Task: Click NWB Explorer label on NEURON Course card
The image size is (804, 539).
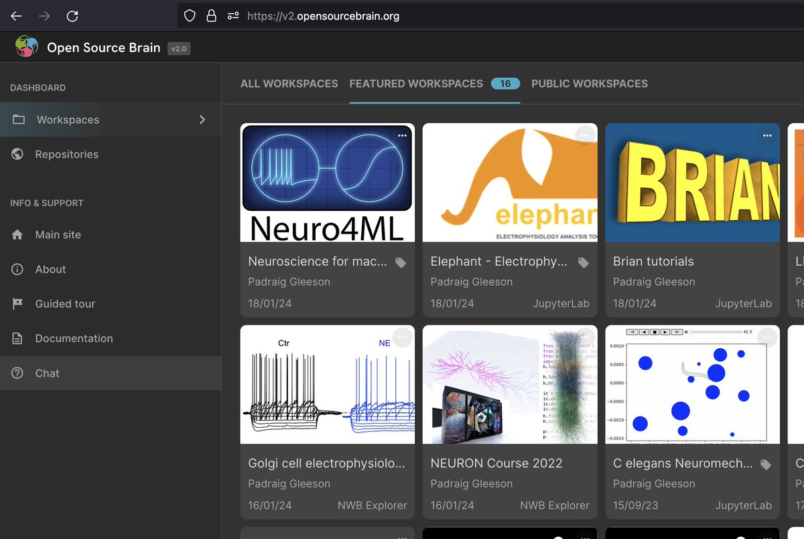Action: [x=555, y=506]
